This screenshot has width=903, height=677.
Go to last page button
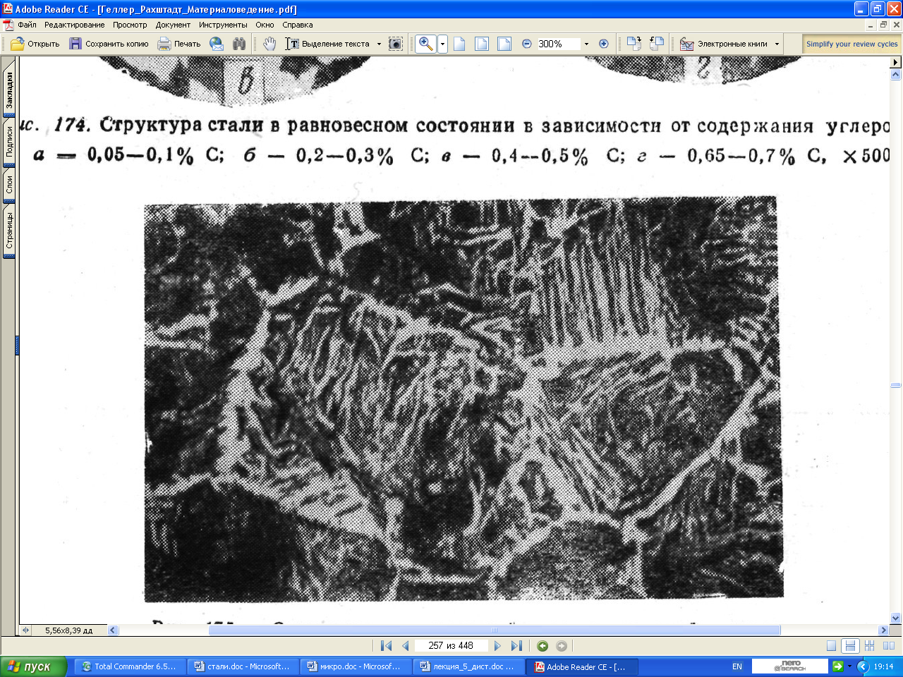pos(516,645)
